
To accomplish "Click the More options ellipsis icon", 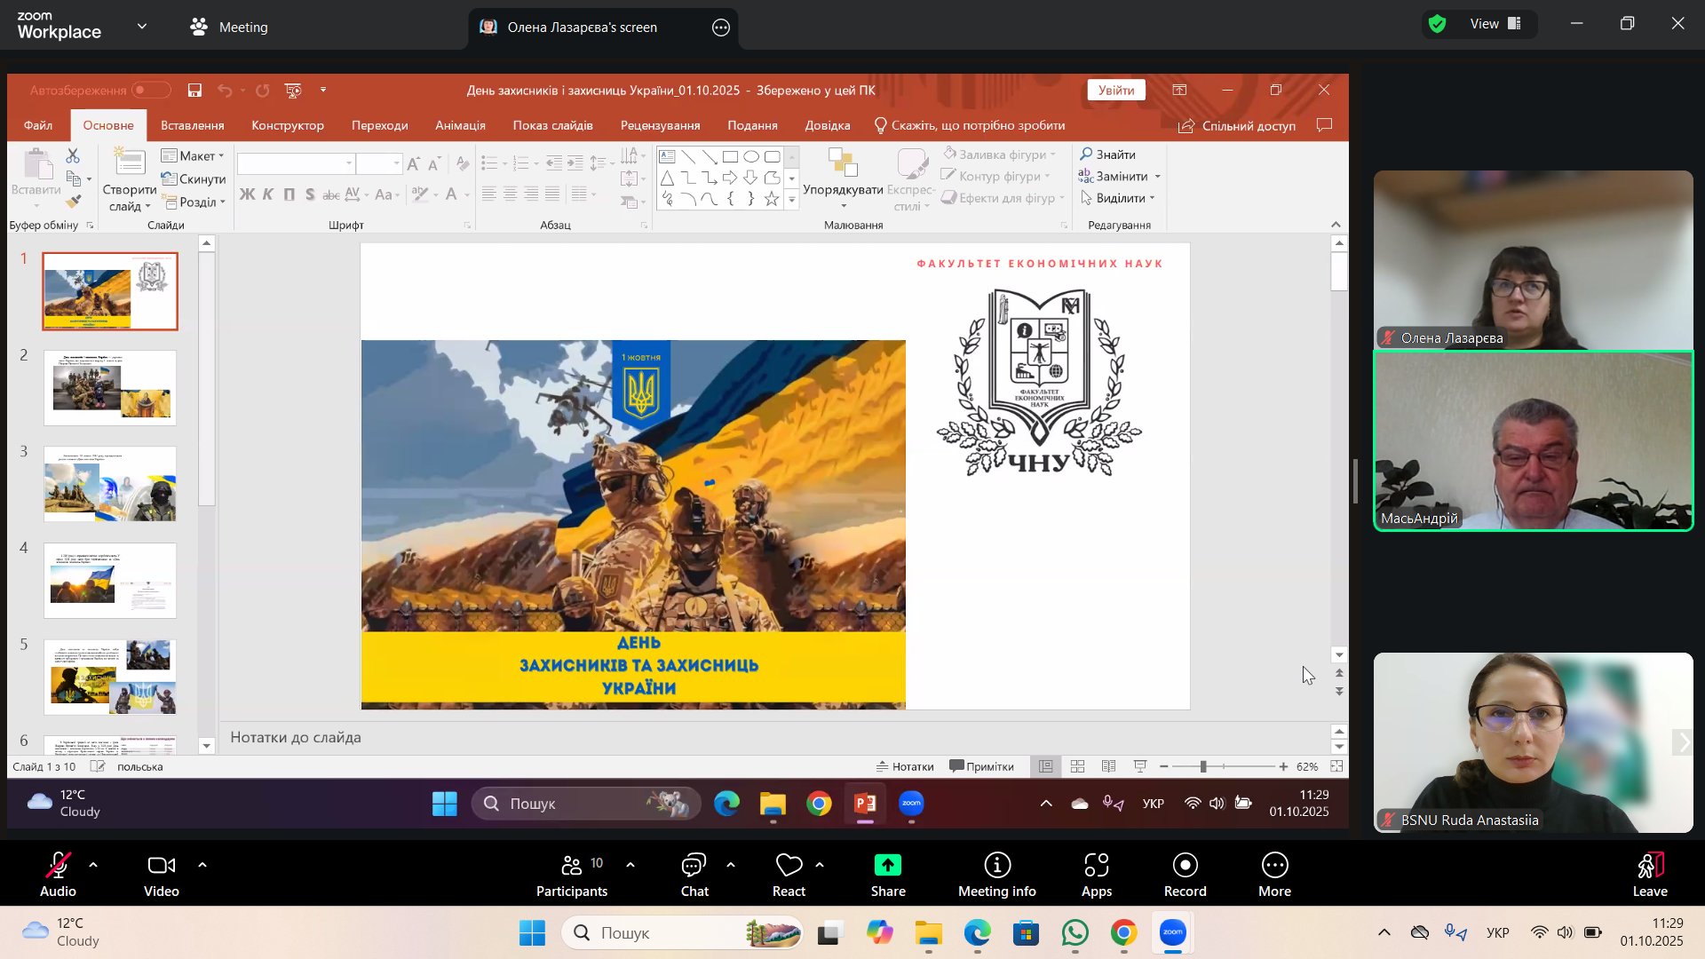I will pyautogui.click(x=1274, y=866).
